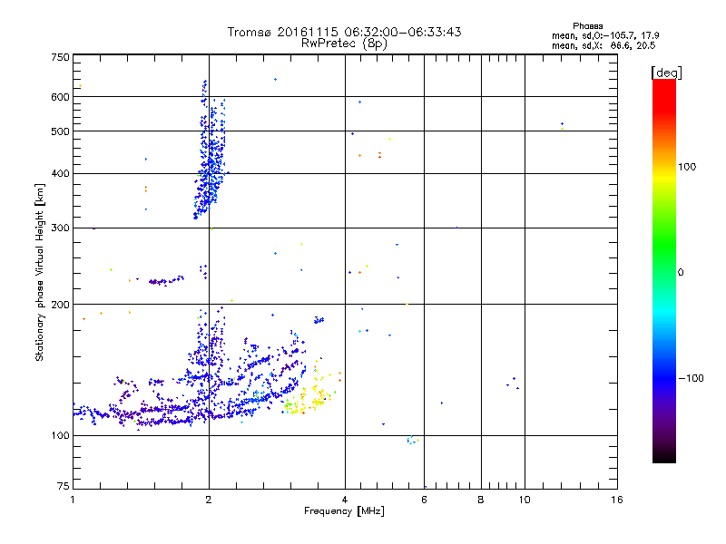Click the y-axis '600' tick label
This screenshot has width=726, height=544.
pos(60,97)
